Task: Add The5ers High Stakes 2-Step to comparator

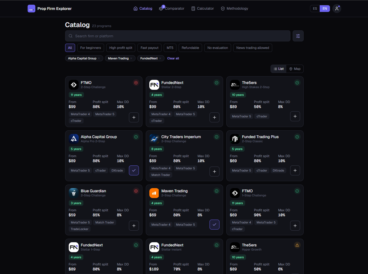Action: click(295, 116)
